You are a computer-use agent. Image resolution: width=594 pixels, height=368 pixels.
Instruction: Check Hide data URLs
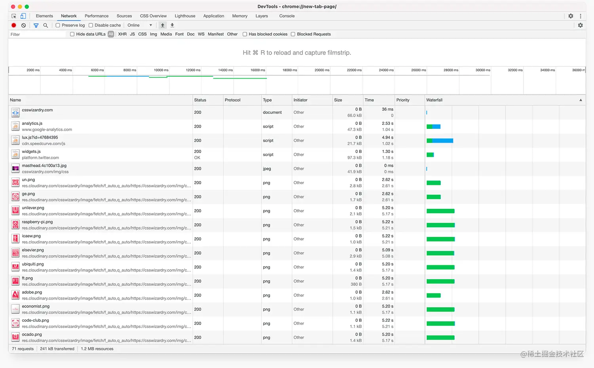pos(72,34)
